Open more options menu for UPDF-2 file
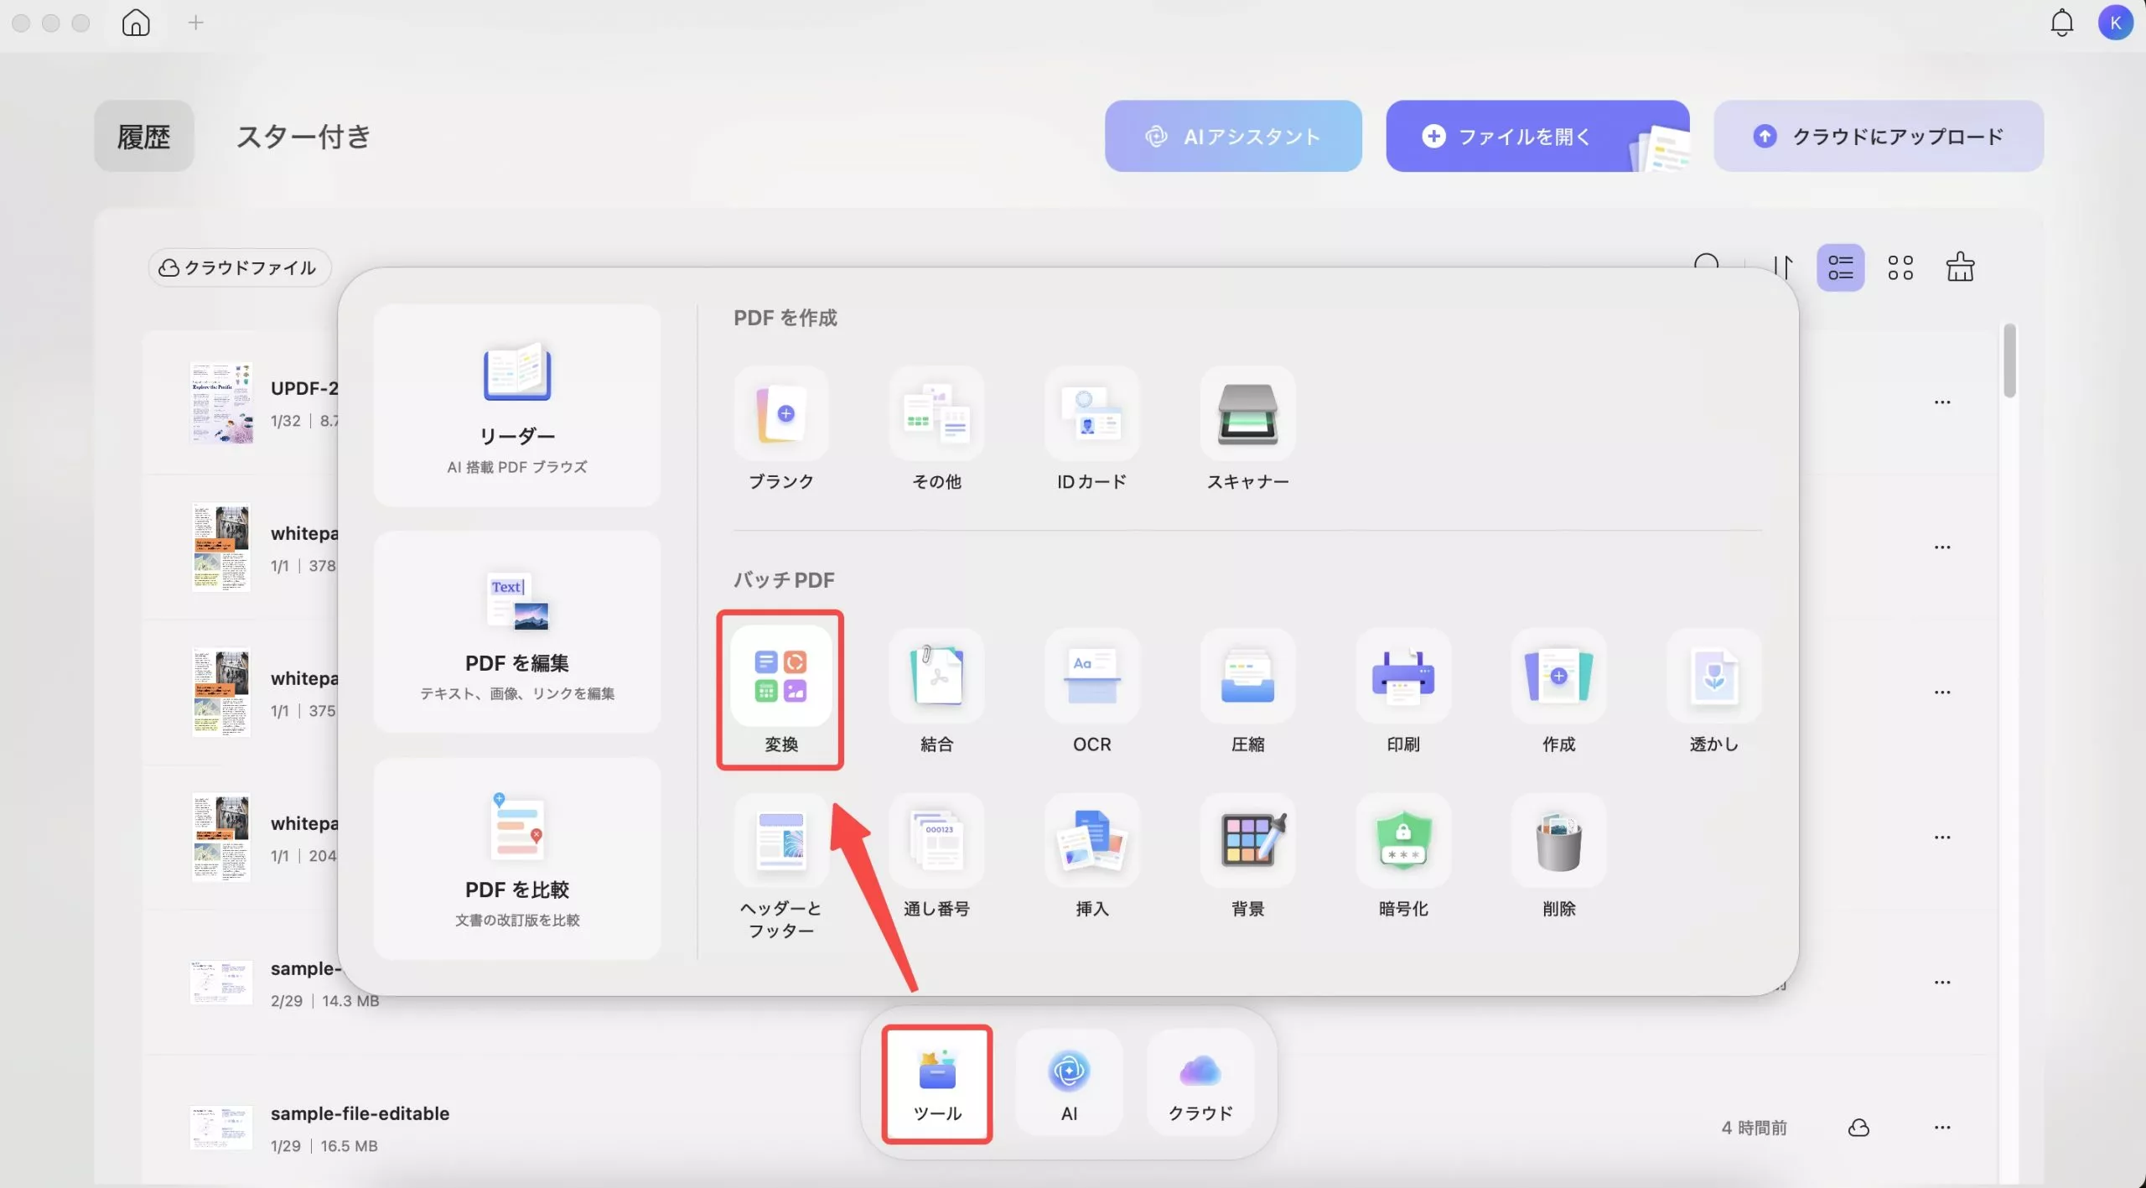Screen dimensions: 2146x1188 (x=1943, y=402)
